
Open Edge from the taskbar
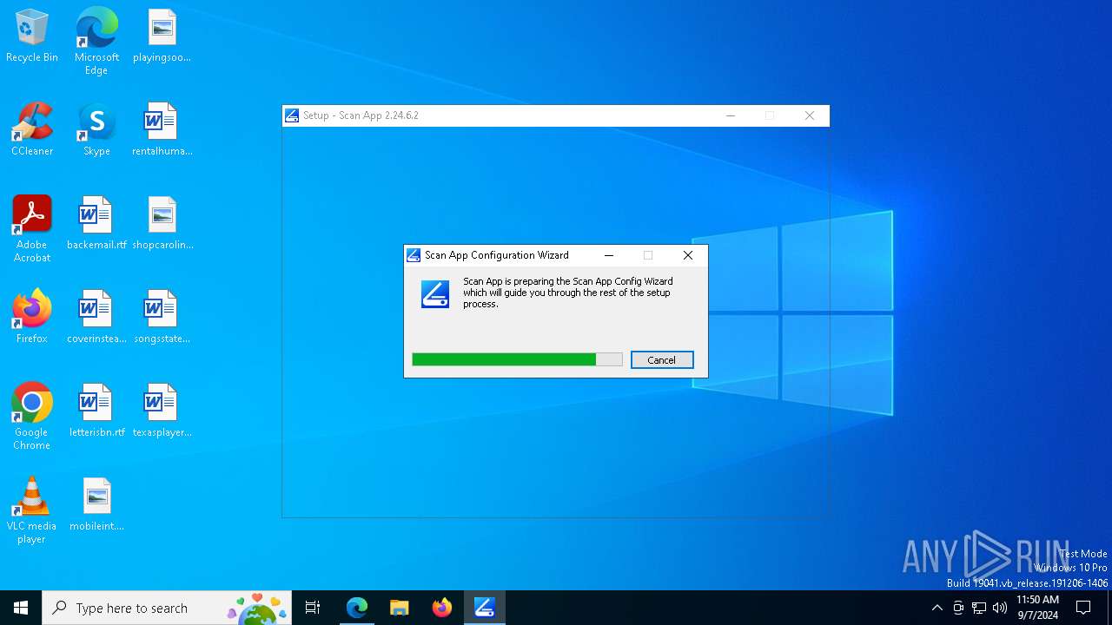[x=357, y=608]
